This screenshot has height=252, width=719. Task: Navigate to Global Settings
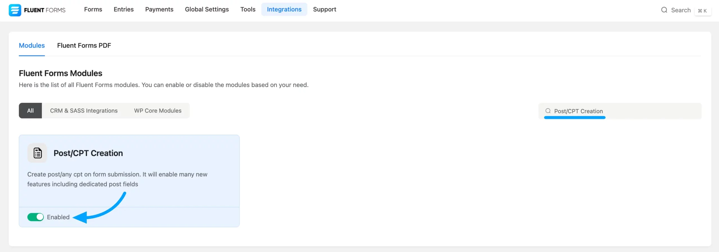point(207,10)
